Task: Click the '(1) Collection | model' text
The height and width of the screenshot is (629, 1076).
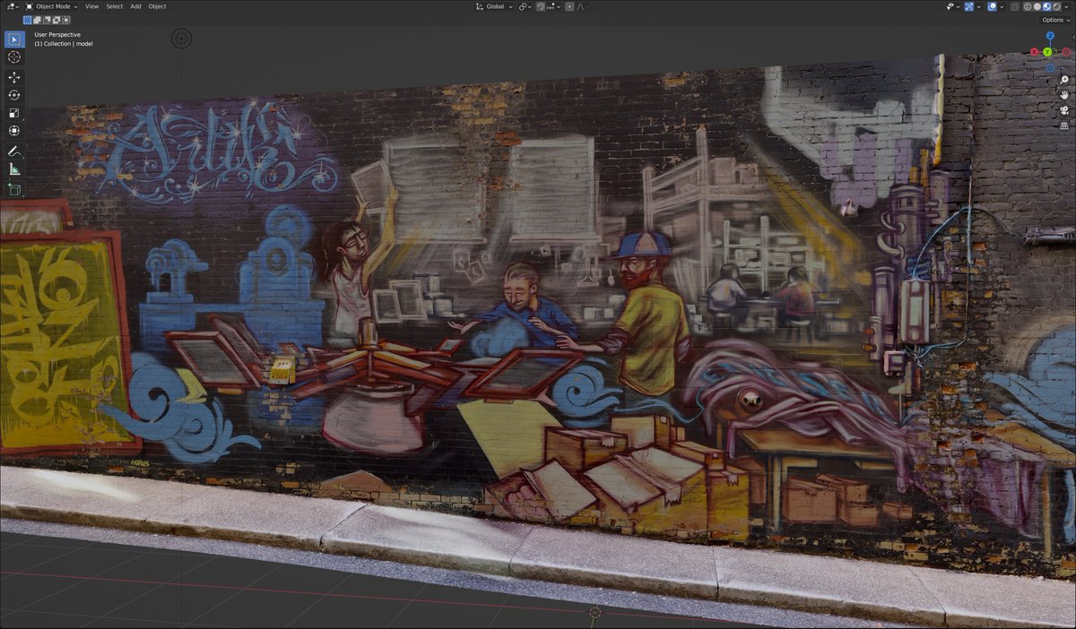Action: pos(64,44)
